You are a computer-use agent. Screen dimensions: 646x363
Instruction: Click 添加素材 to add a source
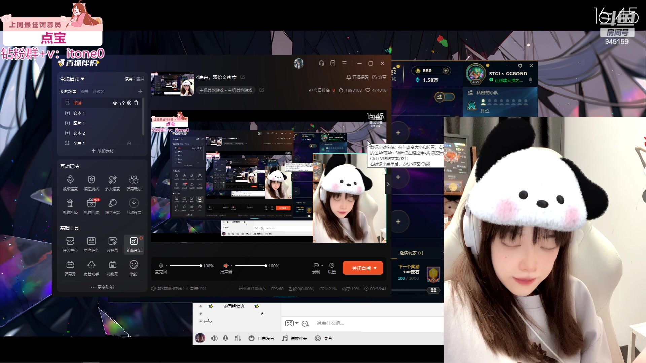click(x=103, y=151)
